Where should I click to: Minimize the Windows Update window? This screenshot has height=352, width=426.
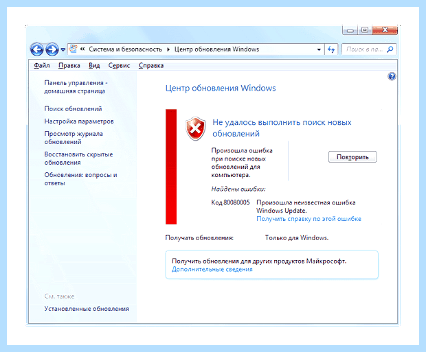point(350,30)
